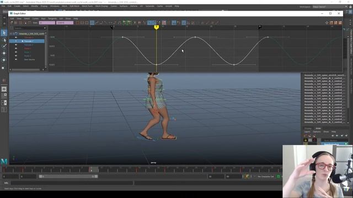Open the Workspace dropdown at top right

coord(330,7)
